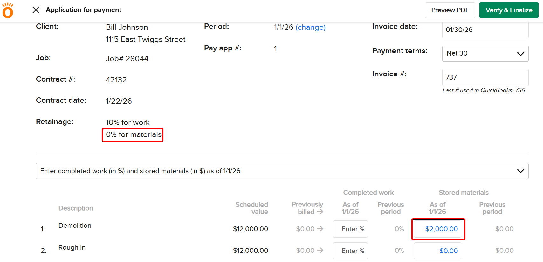Select Rough In's $0.00 stored materials field
The width and height of the screenshot is (543, 262).
coord(438,251)
